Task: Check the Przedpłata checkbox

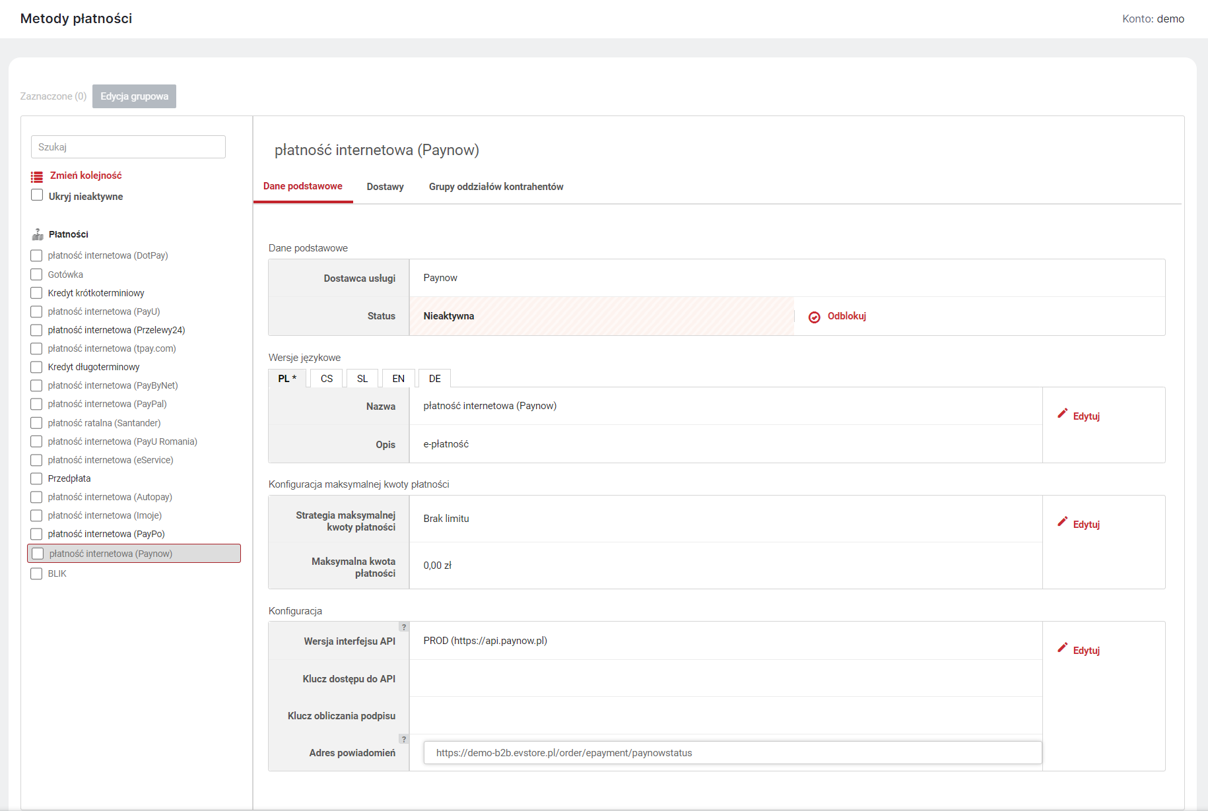Action: click(x=36, y=478)
